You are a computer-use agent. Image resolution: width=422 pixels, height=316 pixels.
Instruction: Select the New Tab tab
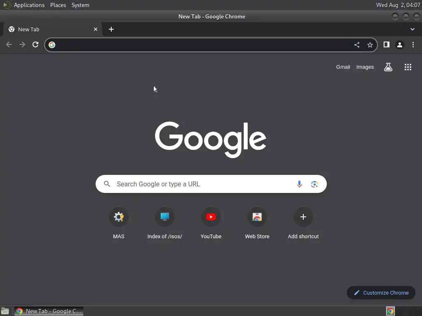[52, 29]
